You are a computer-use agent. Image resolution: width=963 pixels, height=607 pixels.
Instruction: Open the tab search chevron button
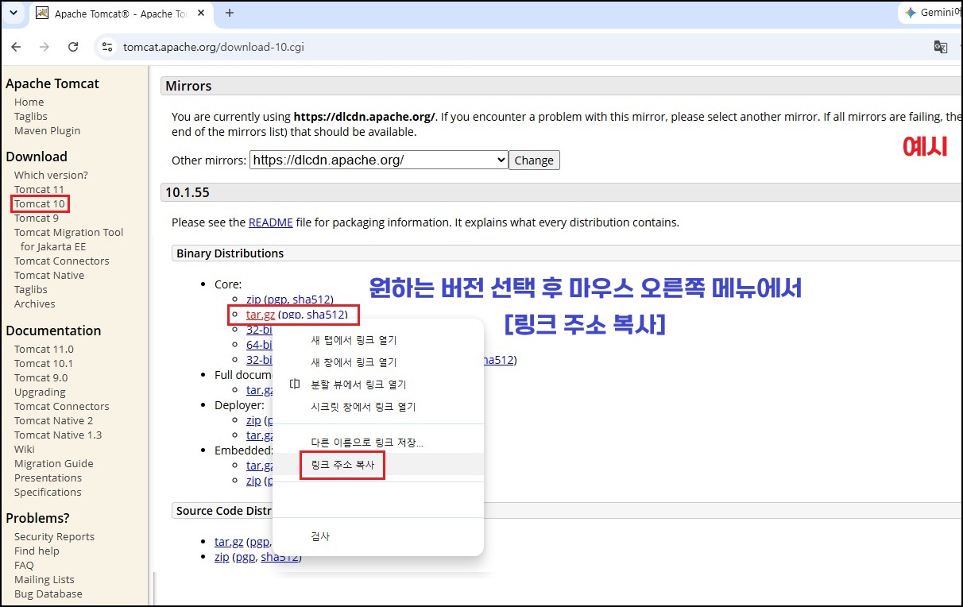tap(13, 13)
